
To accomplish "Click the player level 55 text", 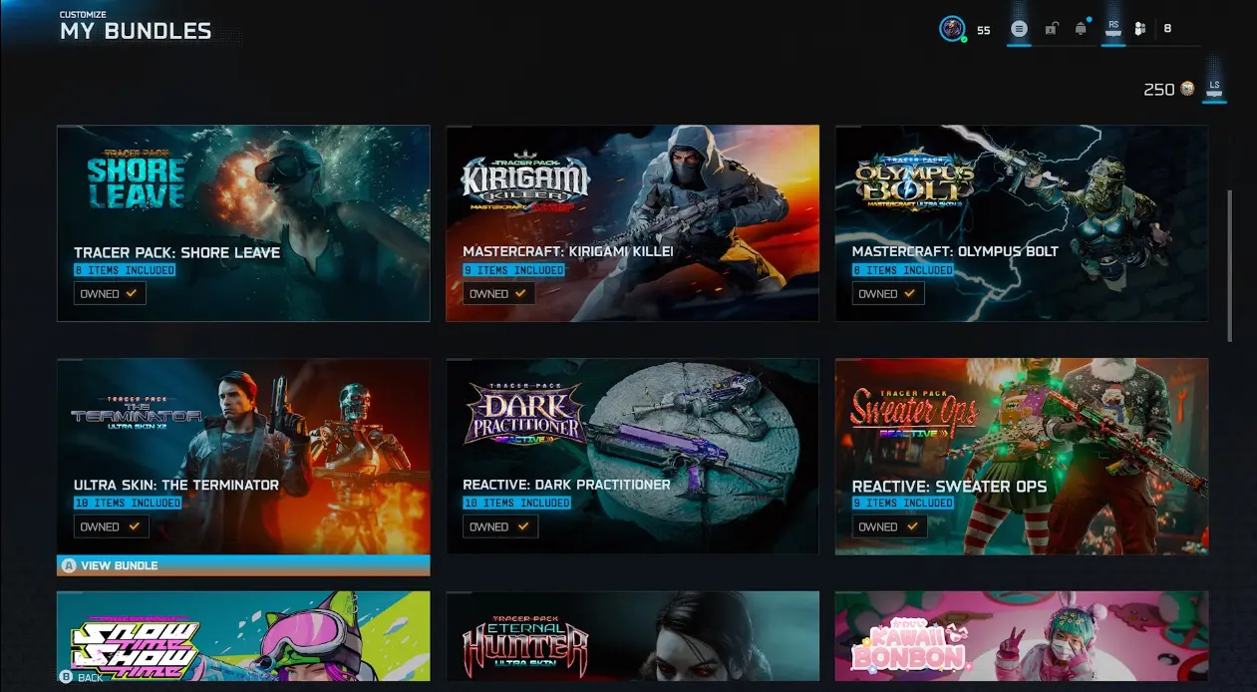I will coord(984,30).
